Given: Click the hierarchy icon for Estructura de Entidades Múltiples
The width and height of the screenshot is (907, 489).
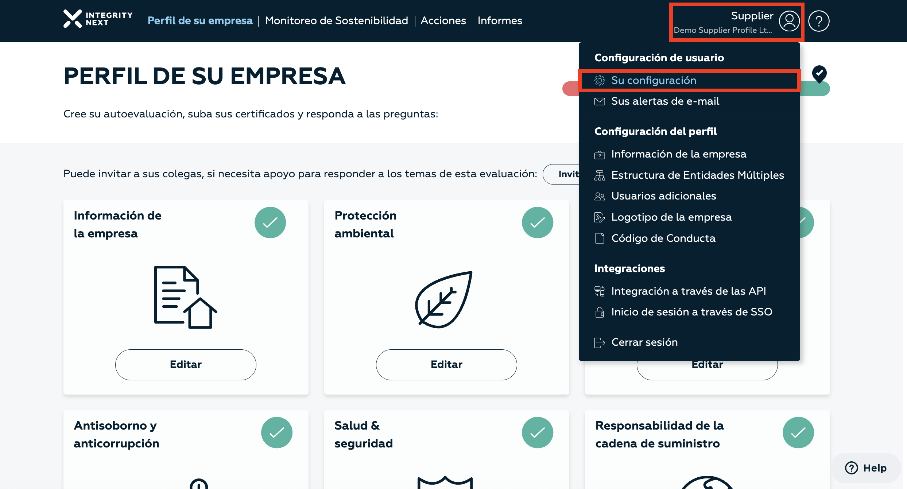Looking at the screenshot, I should point(600,175).
